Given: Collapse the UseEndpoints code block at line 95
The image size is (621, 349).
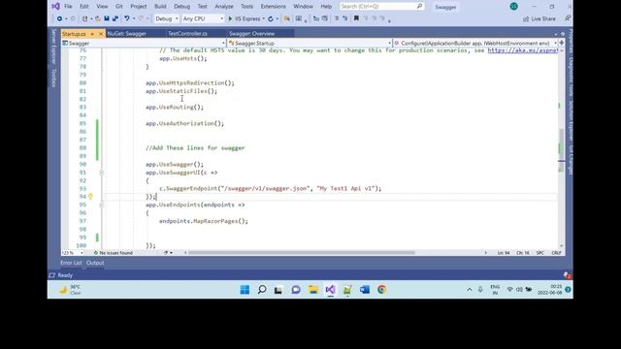Looking at the screenshot, I should point(101,205).
